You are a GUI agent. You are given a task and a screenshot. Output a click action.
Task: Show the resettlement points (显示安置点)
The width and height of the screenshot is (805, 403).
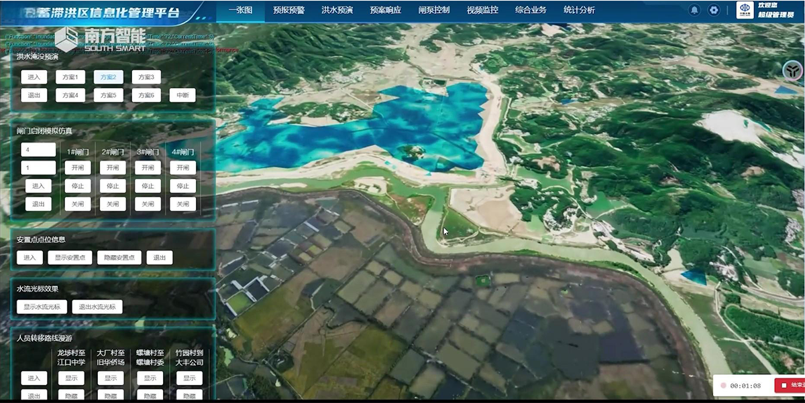click(x=70, y=258)
